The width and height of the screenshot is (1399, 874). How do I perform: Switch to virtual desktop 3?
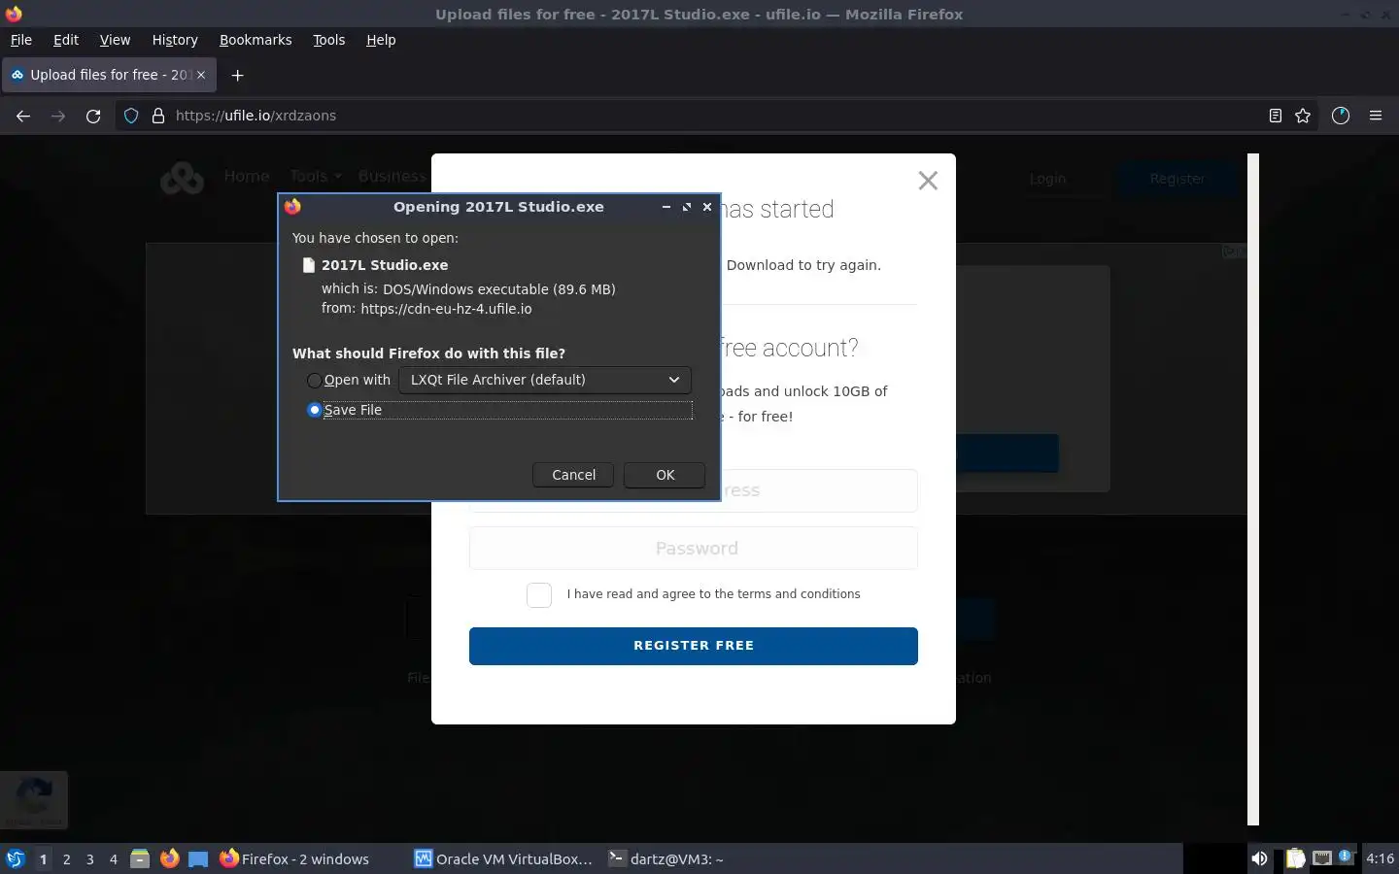coord(90,859)
